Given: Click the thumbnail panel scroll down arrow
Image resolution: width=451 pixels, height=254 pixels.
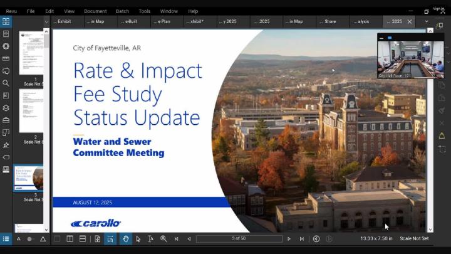Looking at the screenshot, I should (x=46, y=230).
